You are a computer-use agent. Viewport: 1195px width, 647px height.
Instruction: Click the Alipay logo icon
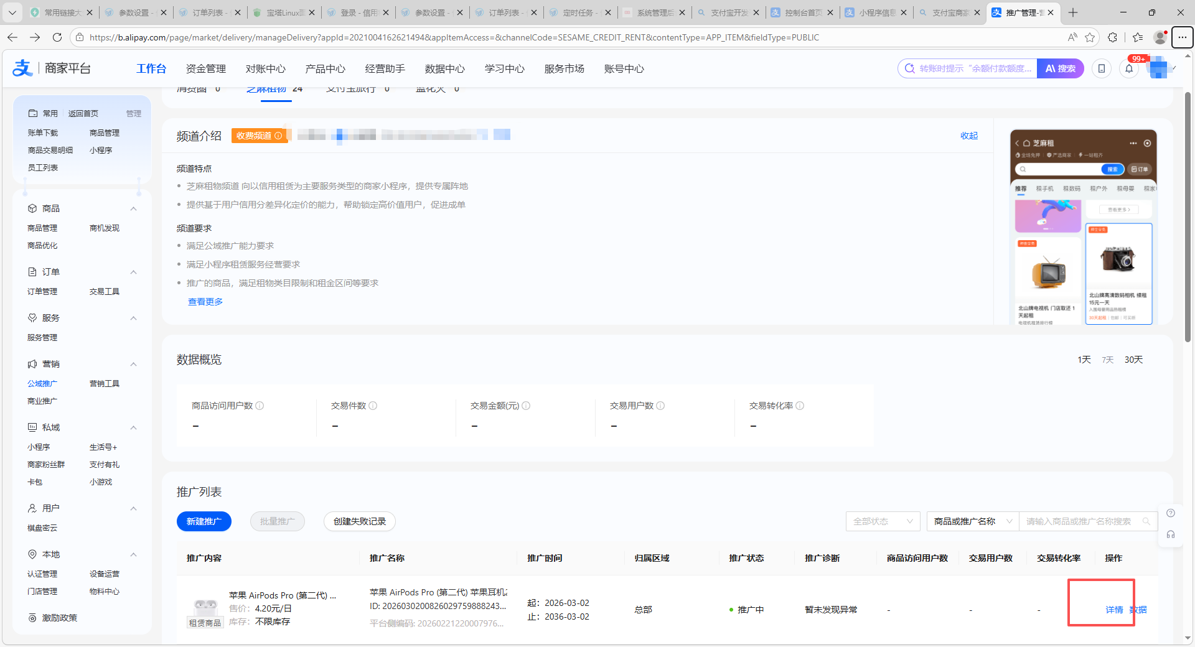[x=22, y=68]
